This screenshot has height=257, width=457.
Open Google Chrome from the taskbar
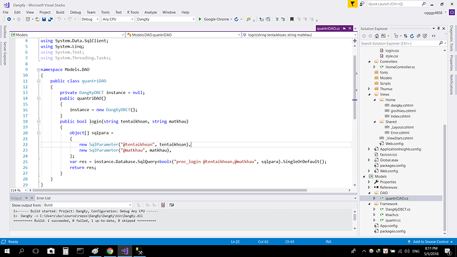tap(109, 251)
